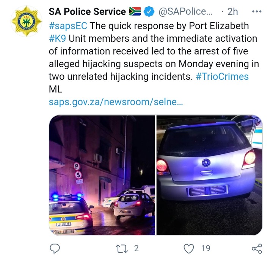Click the reply speech bubble icon
Viewport: 273px width, 255px height.
click(55, 249)
